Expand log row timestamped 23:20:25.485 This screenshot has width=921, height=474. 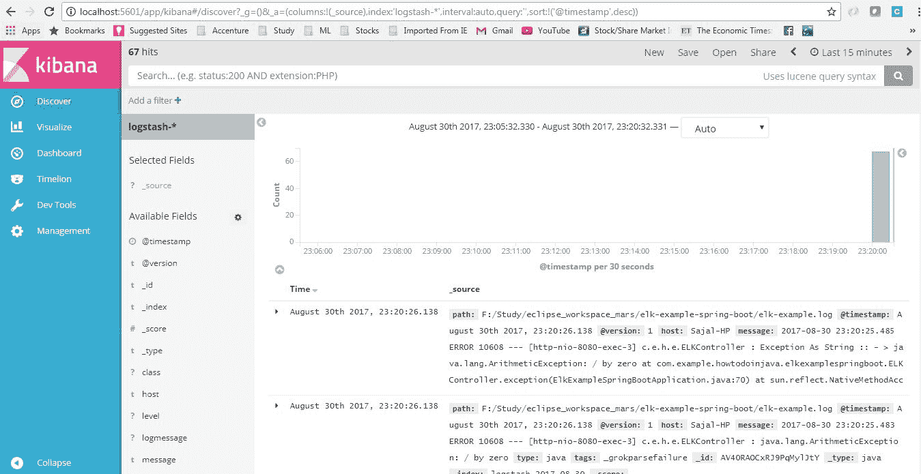pos(277,312)
